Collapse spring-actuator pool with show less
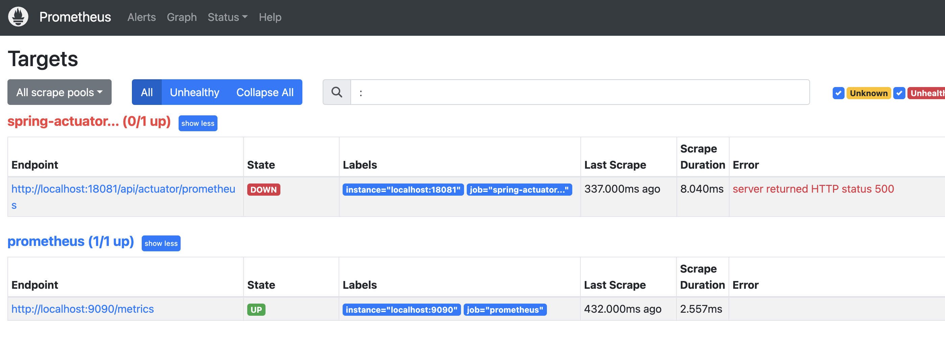 [x=198, y=123]
